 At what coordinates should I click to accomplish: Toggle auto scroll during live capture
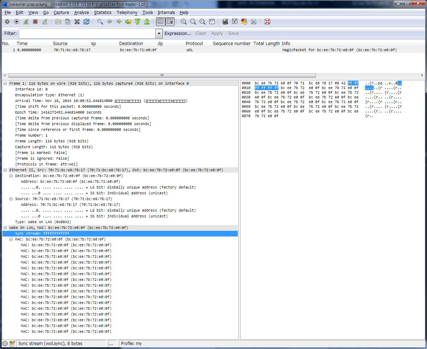(170, 22)
